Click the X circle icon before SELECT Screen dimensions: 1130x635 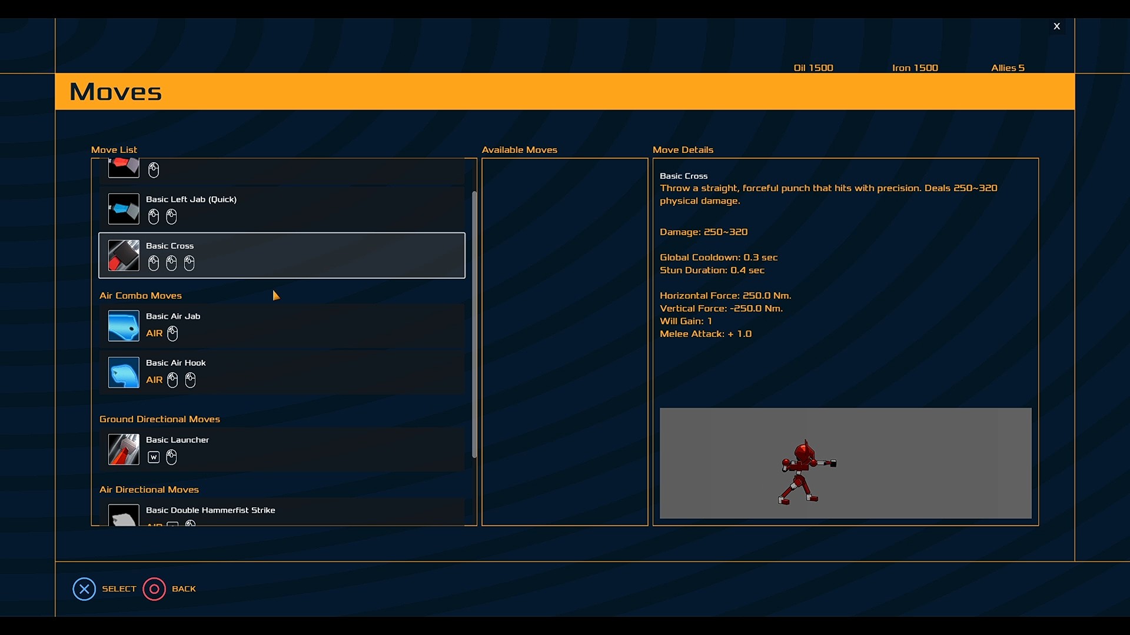84,589
